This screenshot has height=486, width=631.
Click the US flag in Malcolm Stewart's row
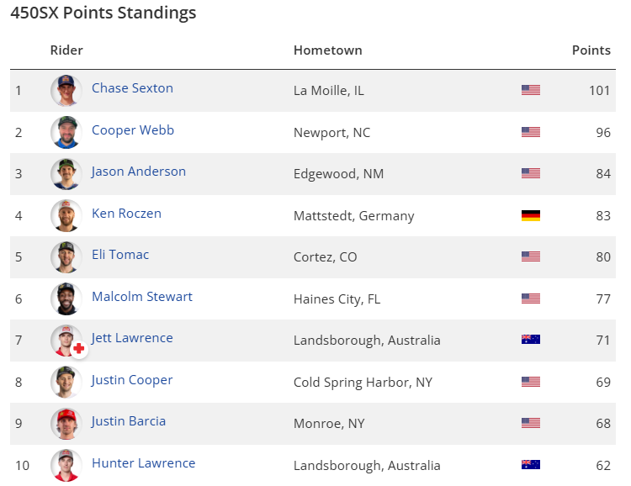click(x=530, y=298)
